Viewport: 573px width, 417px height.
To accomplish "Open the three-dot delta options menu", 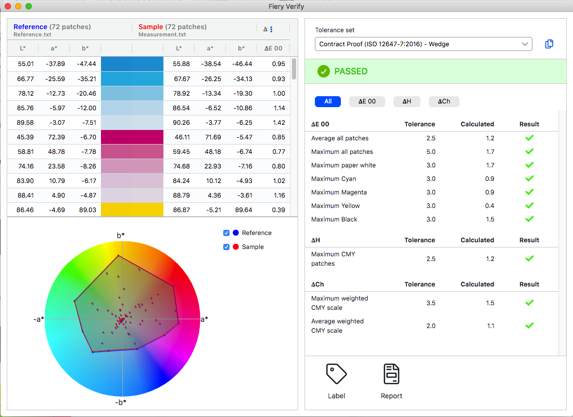I will pos(271,30).
